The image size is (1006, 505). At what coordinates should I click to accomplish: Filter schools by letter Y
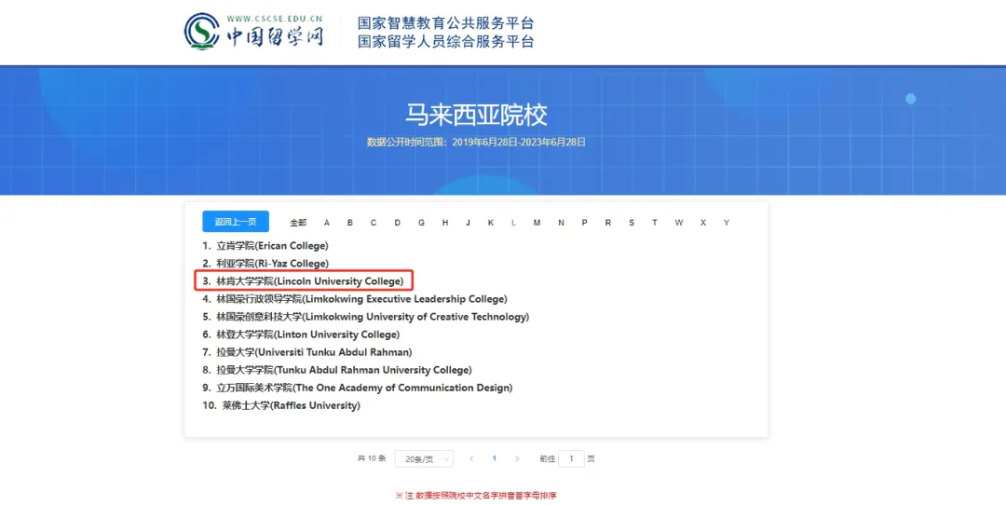(727, 223)
